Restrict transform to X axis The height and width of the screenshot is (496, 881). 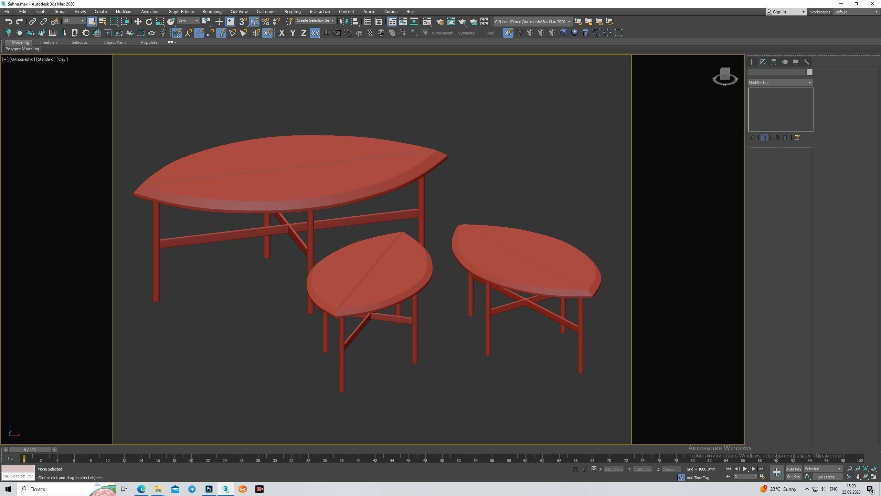282,33
